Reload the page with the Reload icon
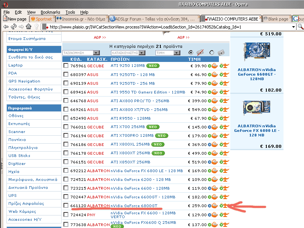The width and height of the screenshot is (304, 228). coord(14,27)
